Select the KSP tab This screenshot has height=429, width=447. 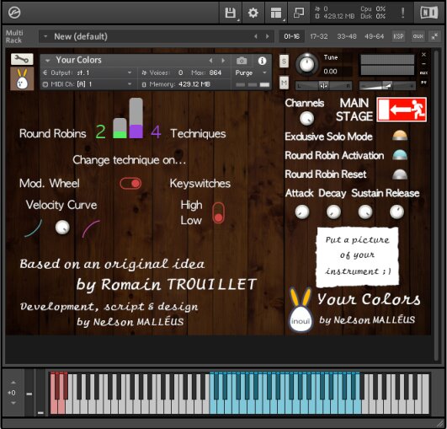tap(398, 36)
